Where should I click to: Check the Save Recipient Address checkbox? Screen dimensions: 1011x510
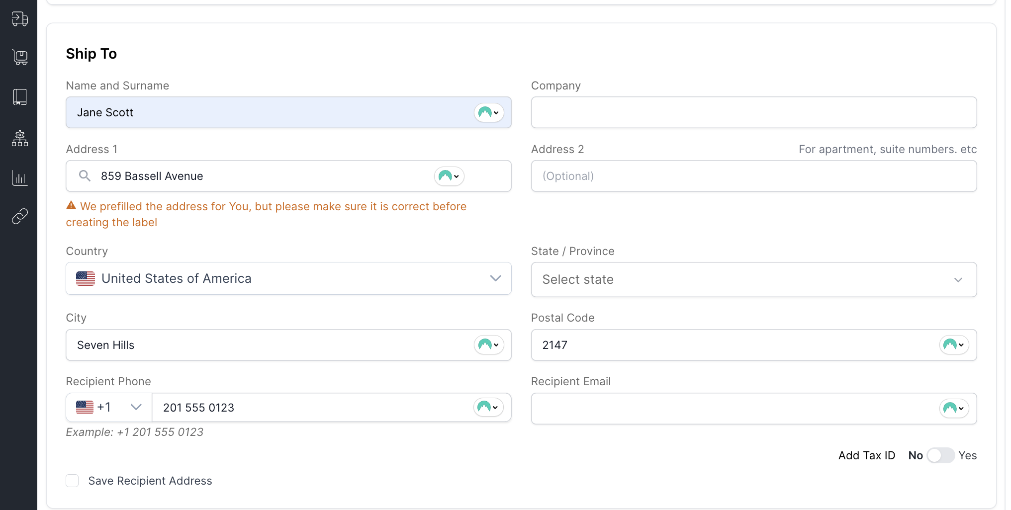[72, 481]
